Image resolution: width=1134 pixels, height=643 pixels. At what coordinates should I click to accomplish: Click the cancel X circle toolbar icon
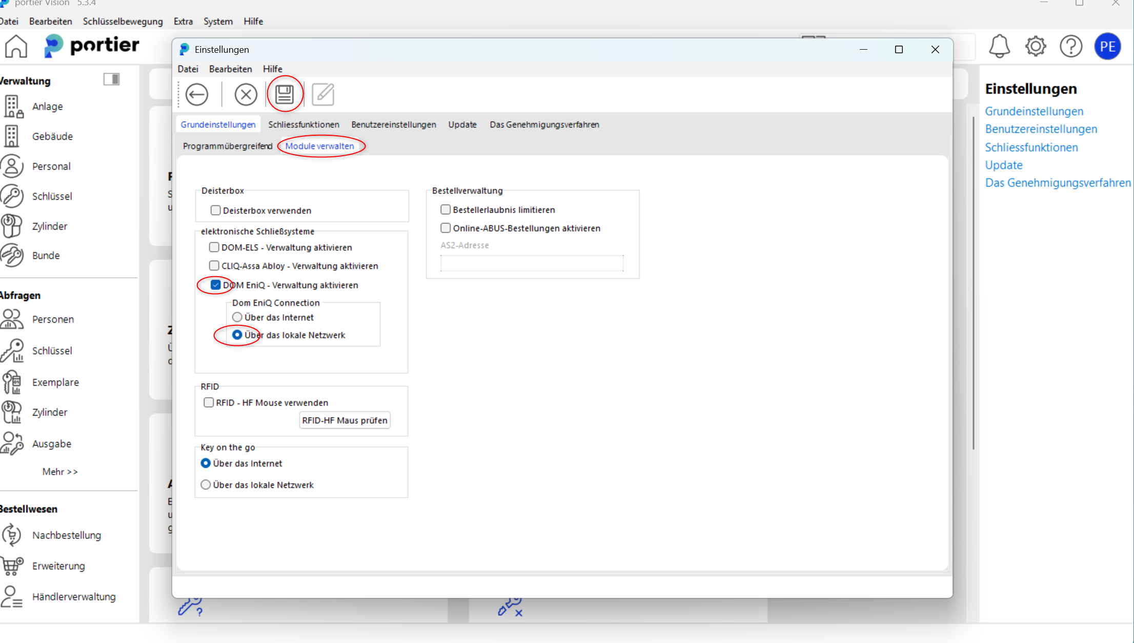(246, 94)
